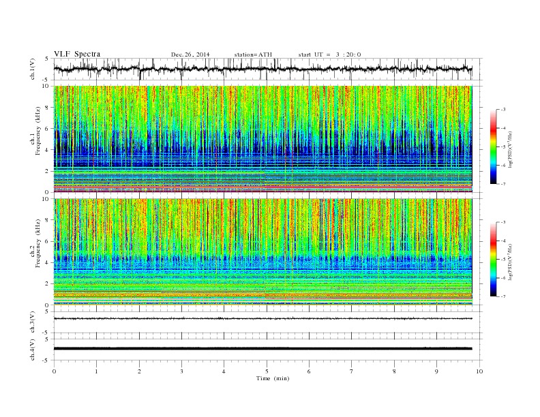Click the '-7' value on ch.1 colorbar
This screenshot has width=540, height=417.
tap(502, 184)
